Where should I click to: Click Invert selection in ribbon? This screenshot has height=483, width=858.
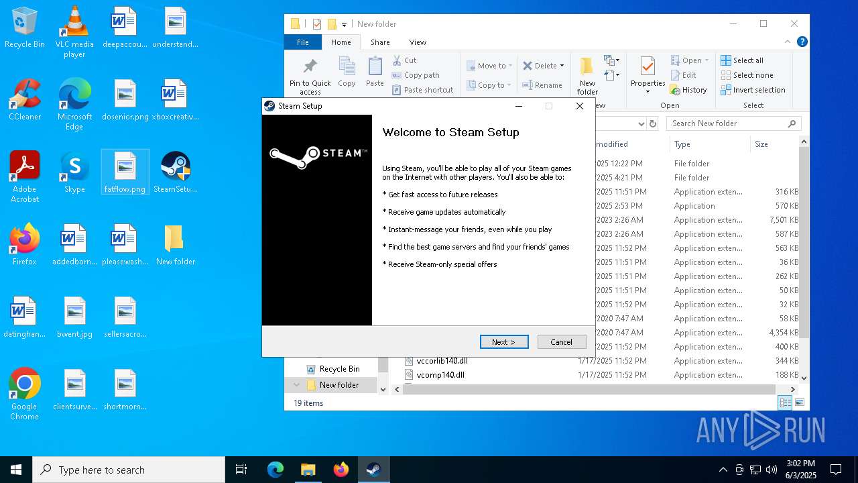(753, 90)
